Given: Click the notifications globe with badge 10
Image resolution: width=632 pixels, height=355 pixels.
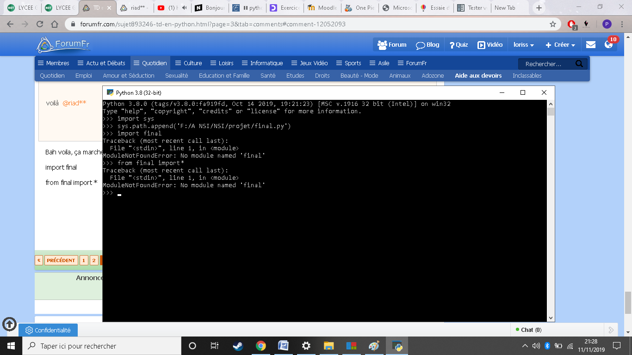Looking at the screenshot, I should [609, 44].
